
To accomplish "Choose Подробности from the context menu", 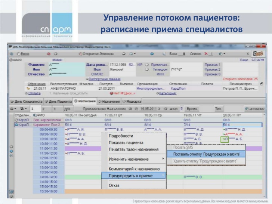I will 121,136.
